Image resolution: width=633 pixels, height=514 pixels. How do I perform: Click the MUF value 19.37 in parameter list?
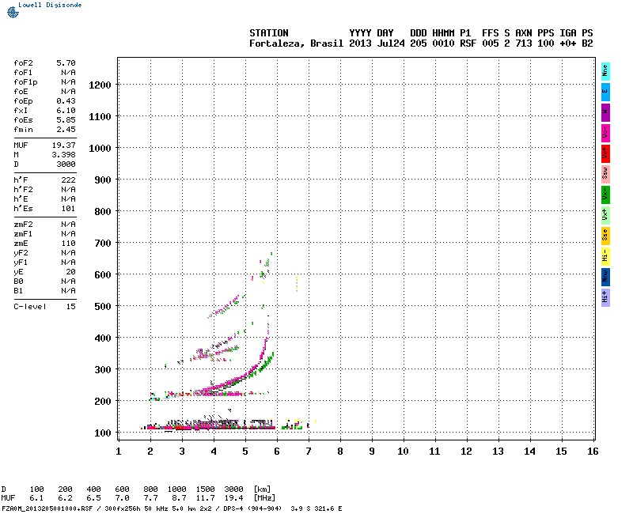[64, 146]
